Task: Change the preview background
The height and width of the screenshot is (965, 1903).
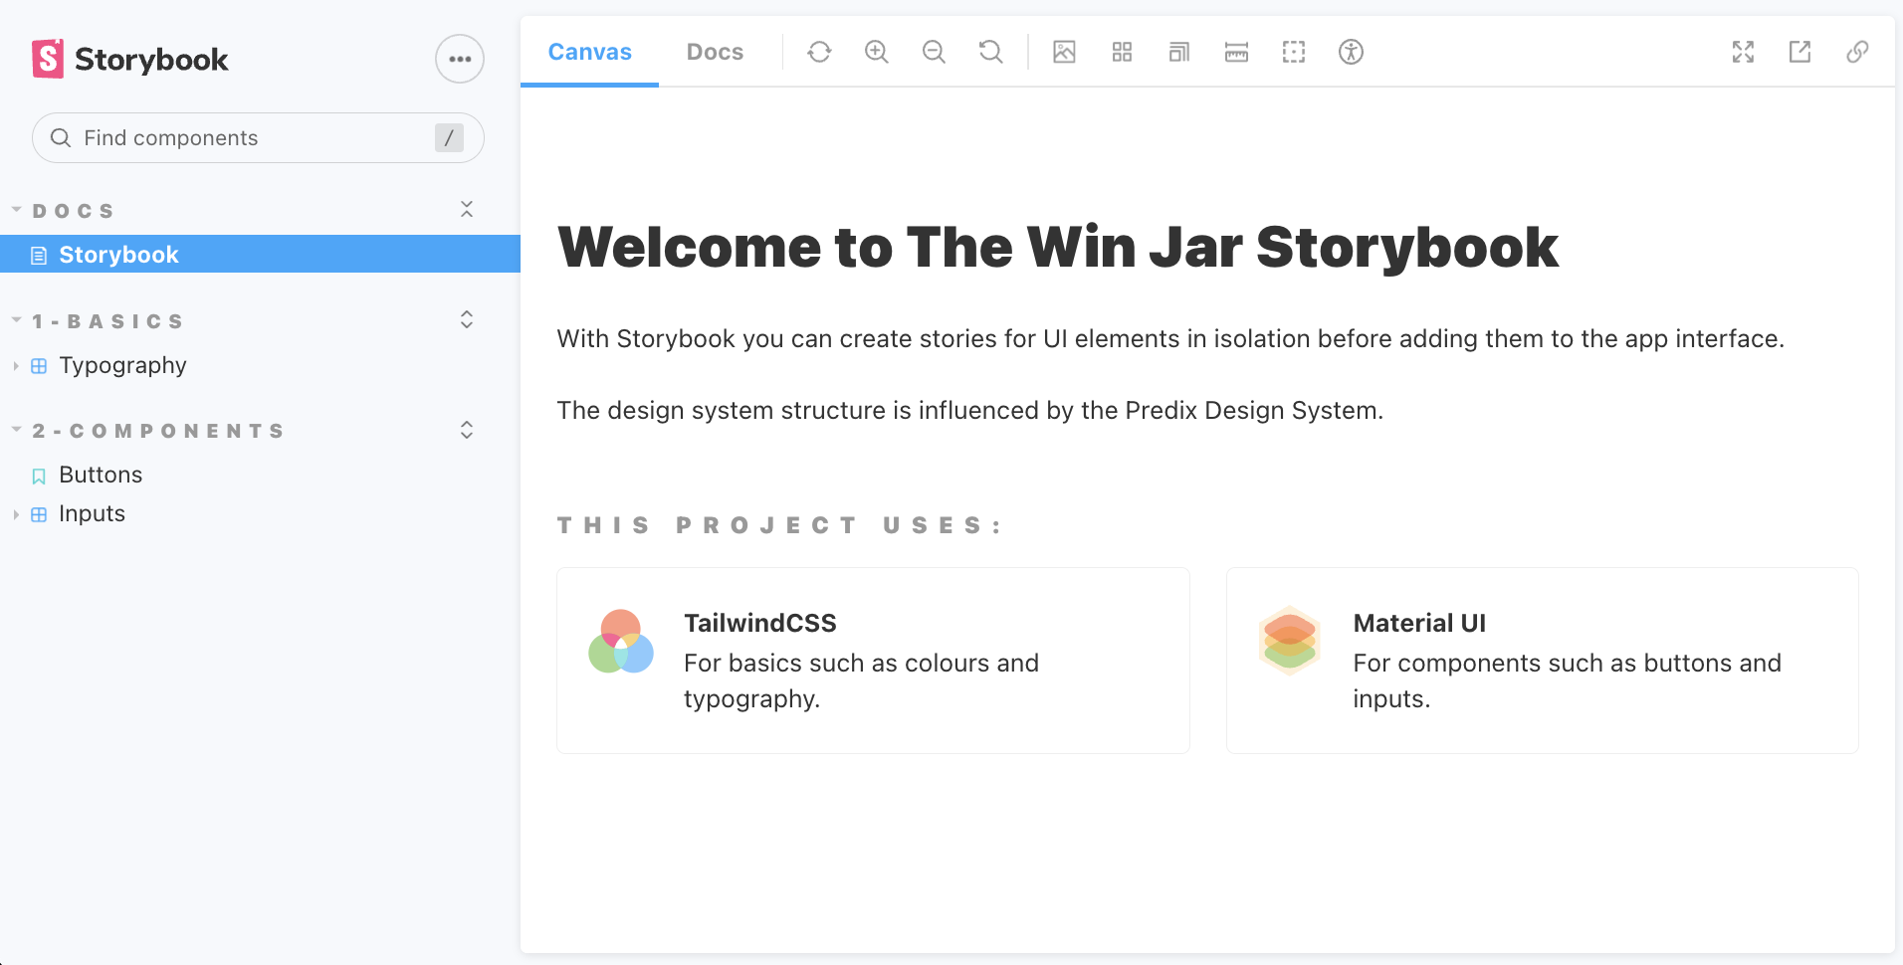Action: tap(1065, 52)
